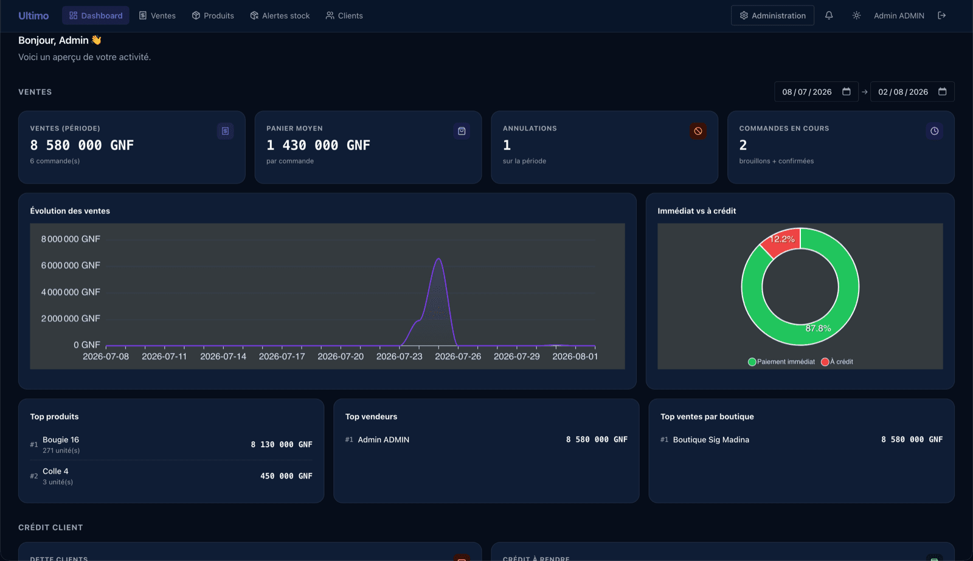Click the 2026-07-26 axis label

(458, 356)
